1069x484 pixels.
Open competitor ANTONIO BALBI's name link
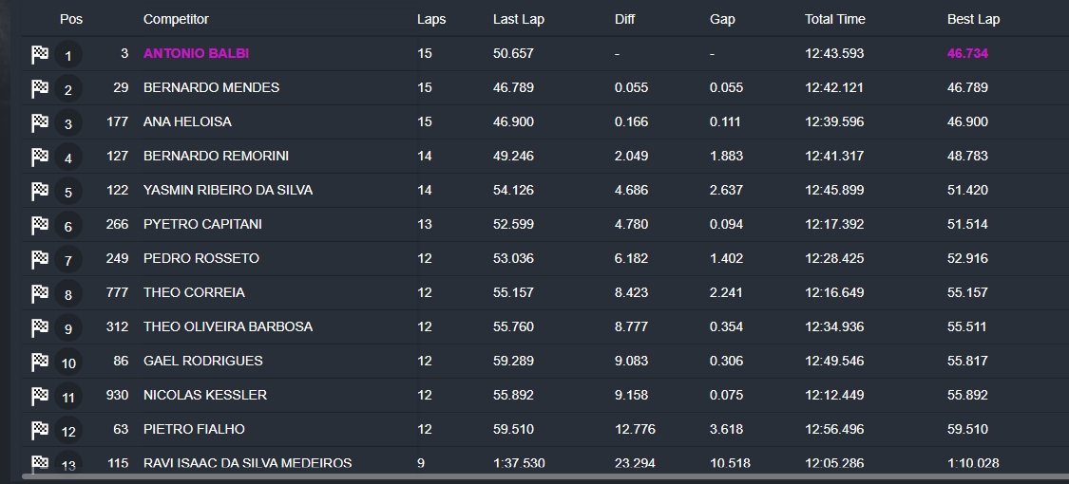(x=197, y=53)
